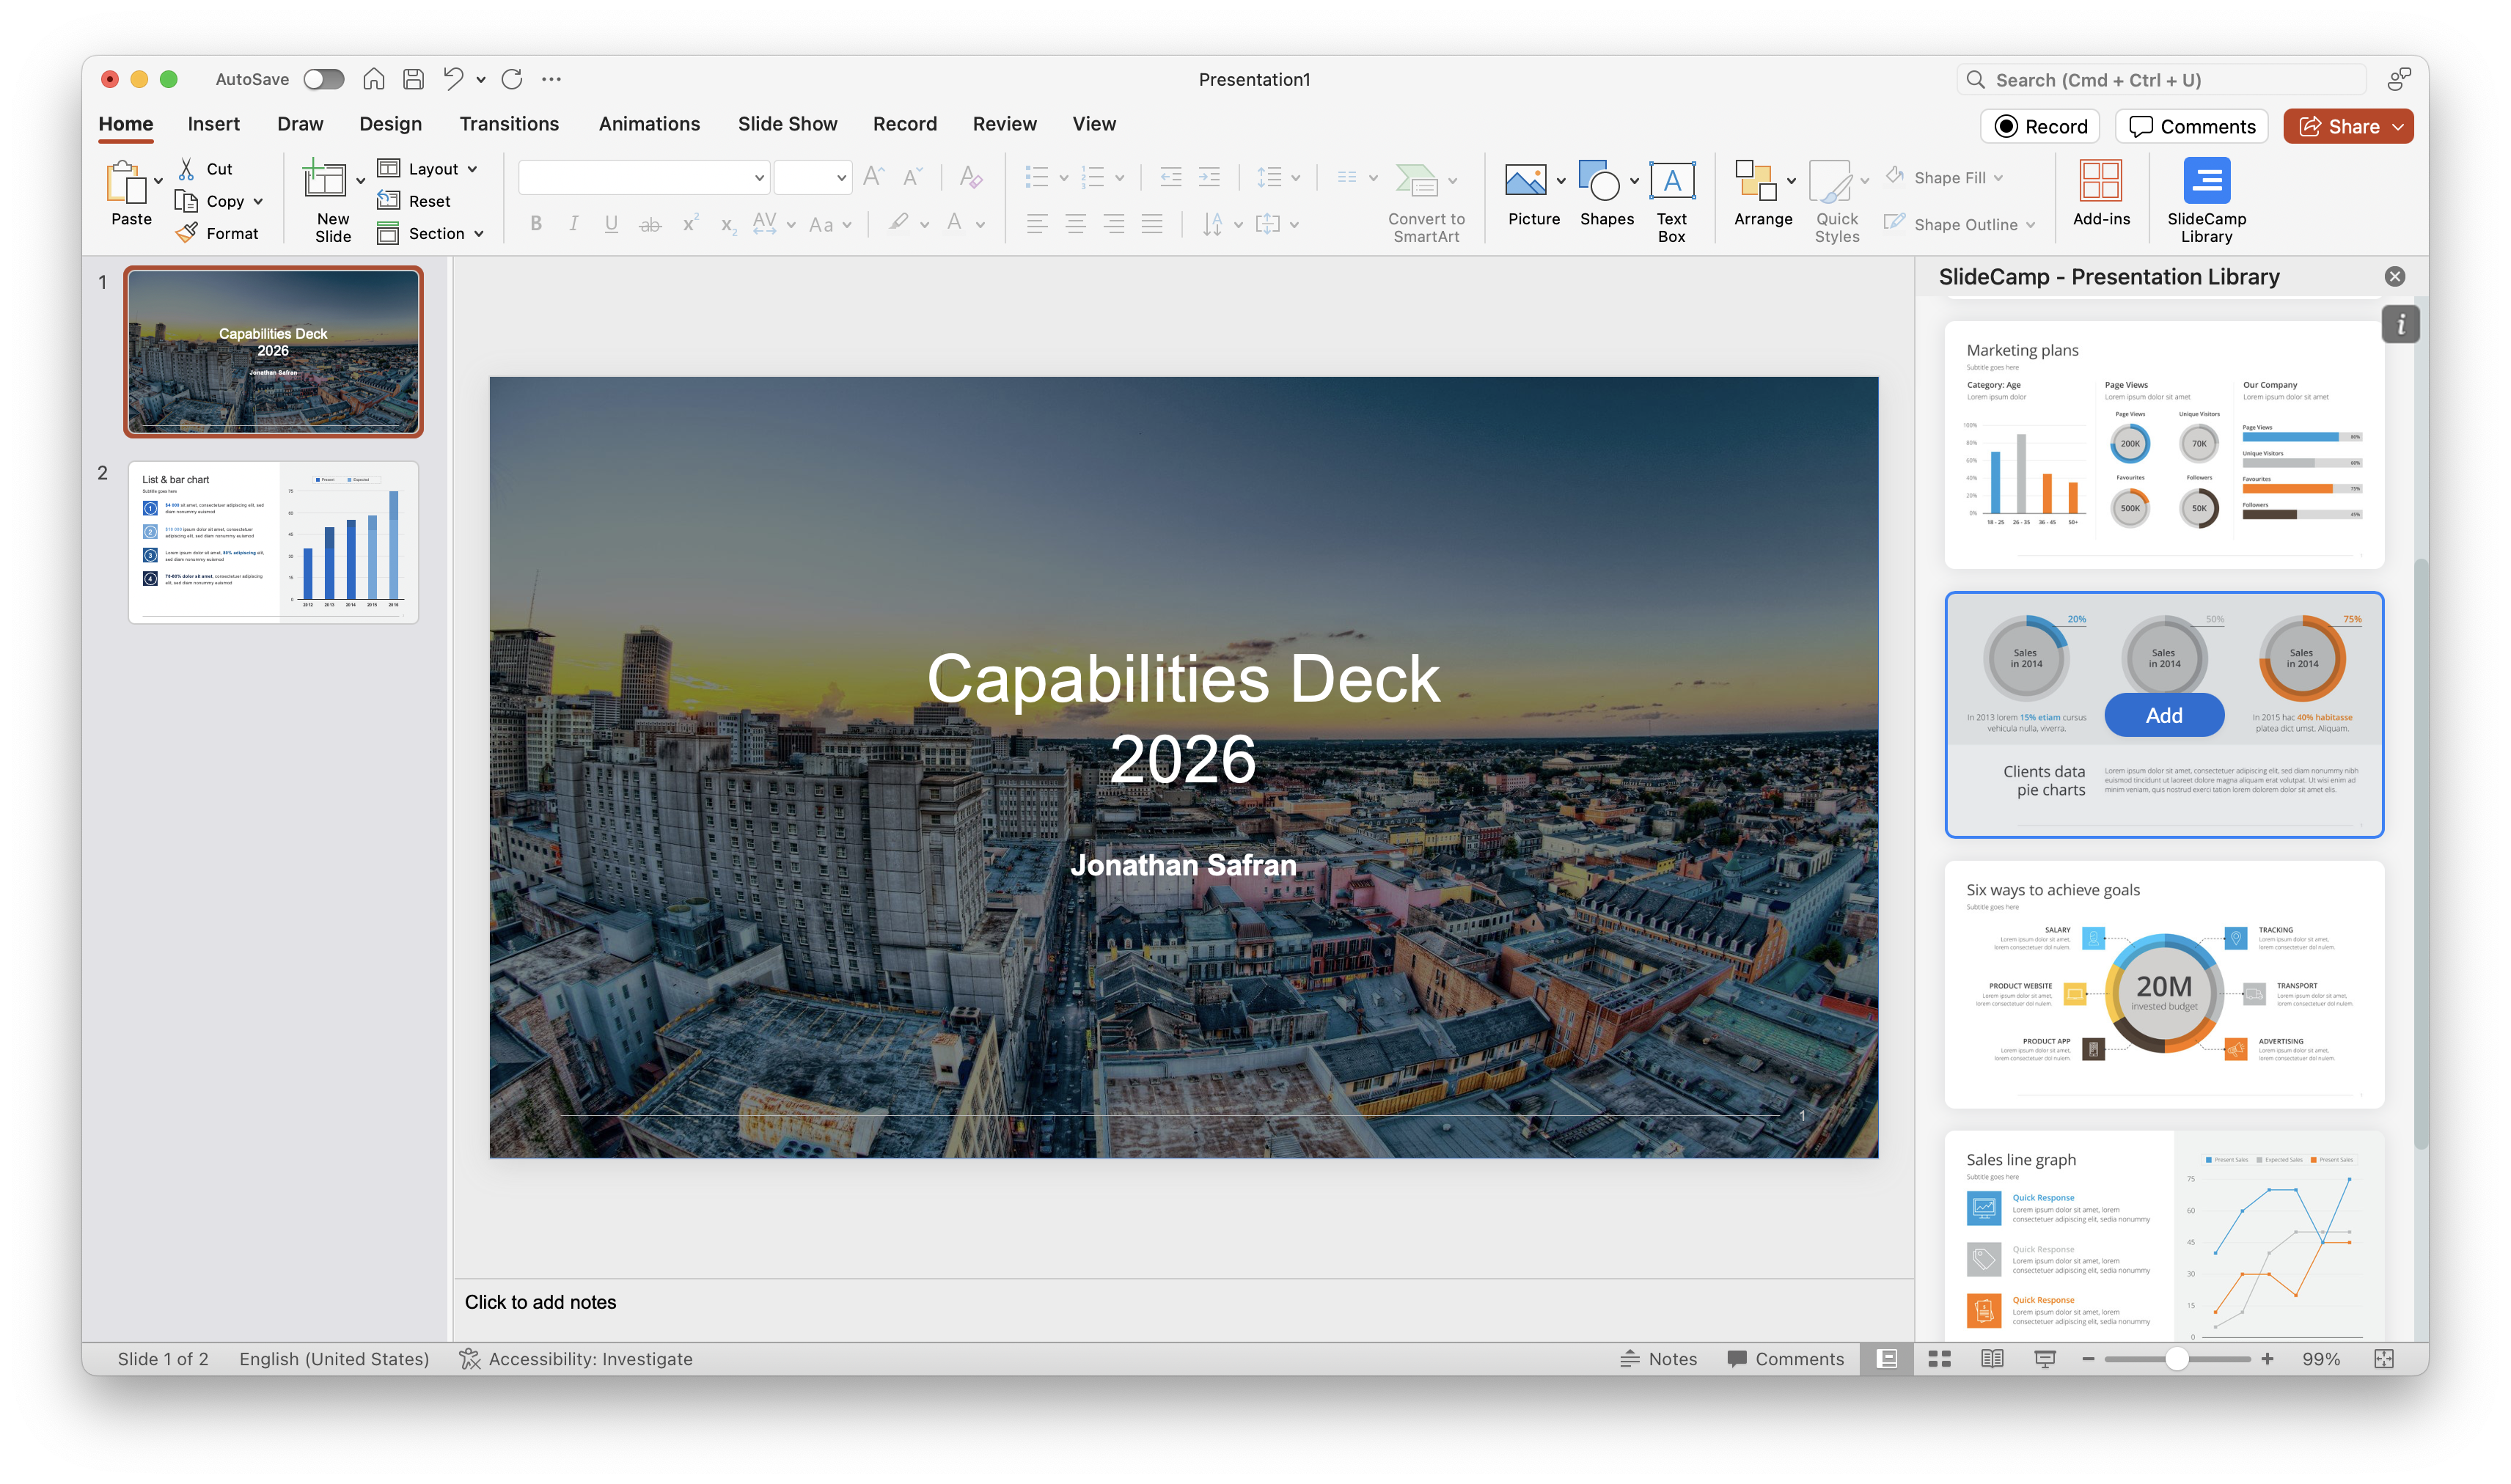The width and height of the screenshot is (2511, 1484).
Task: Insert a Text Box
Action: (x=1671, y=200)
